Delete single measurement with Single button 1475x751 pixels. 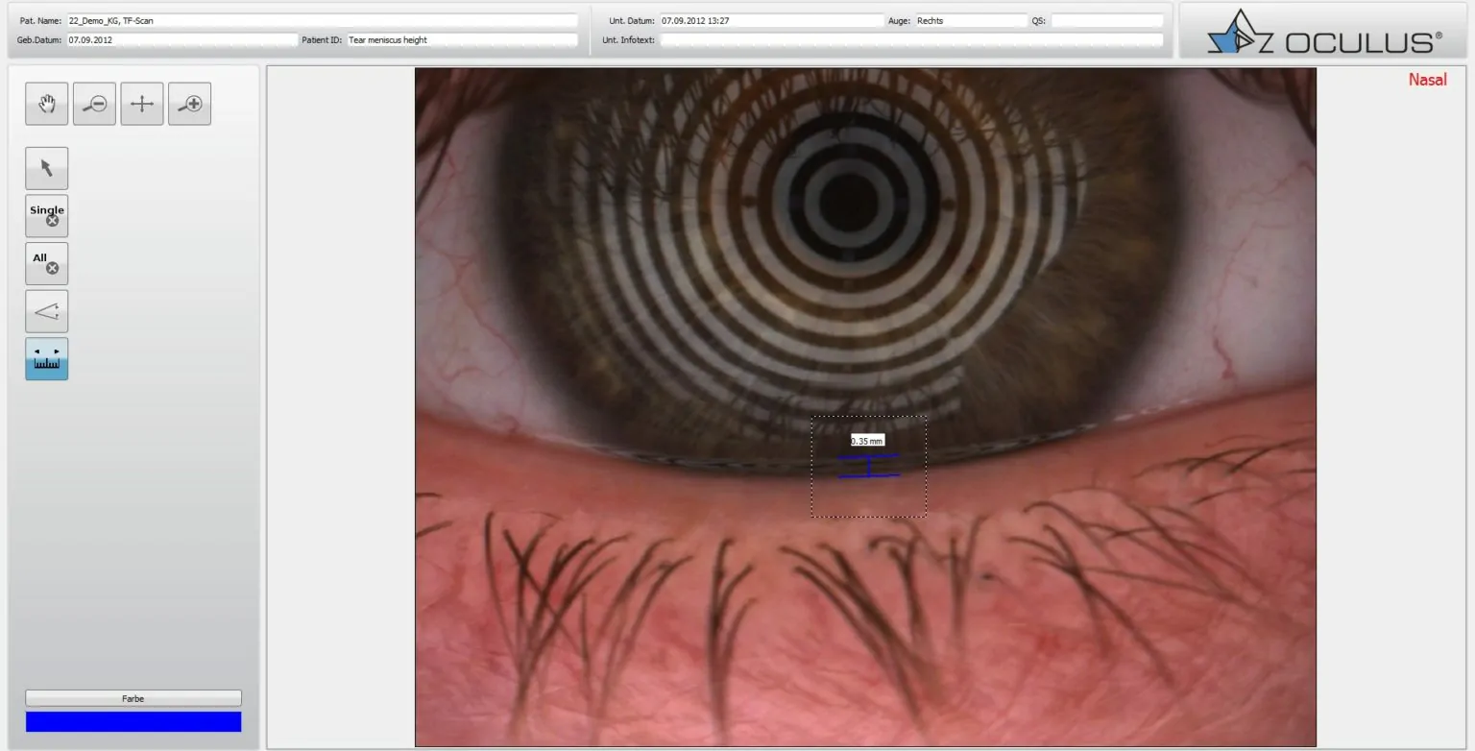(x=46, y=216)
